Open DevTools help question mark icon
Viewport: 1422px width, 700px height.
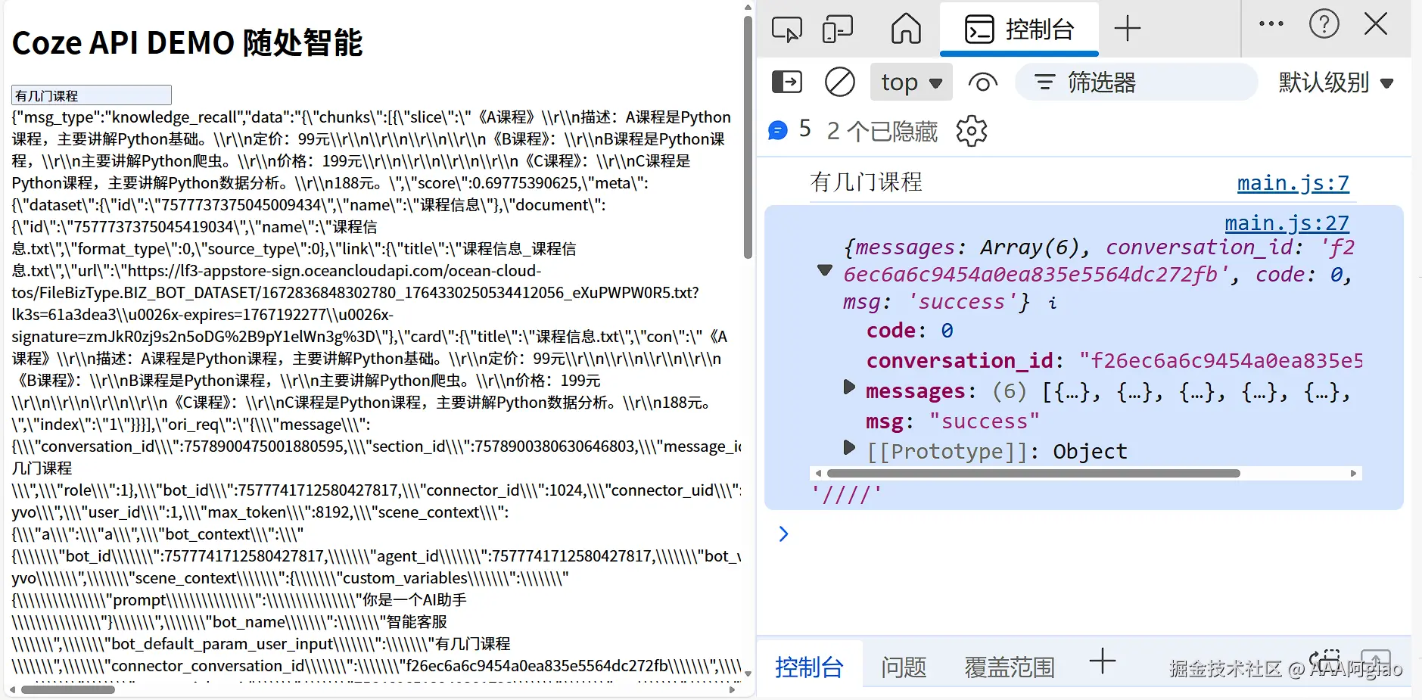pos(1324,24)
